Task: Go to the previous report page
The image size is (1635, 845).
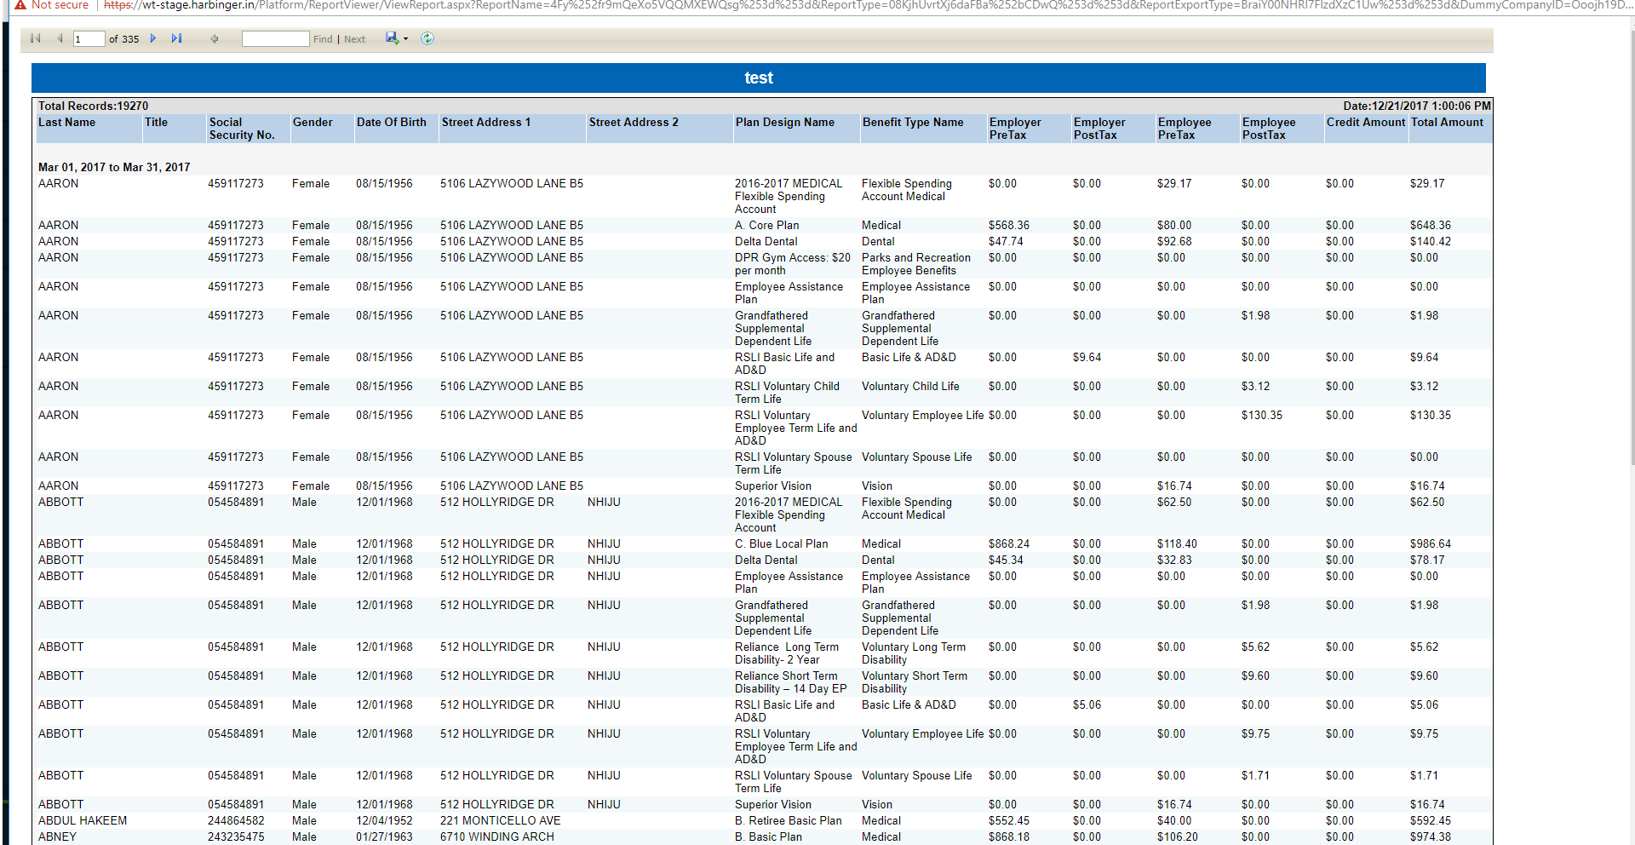Action: [60, 38]
